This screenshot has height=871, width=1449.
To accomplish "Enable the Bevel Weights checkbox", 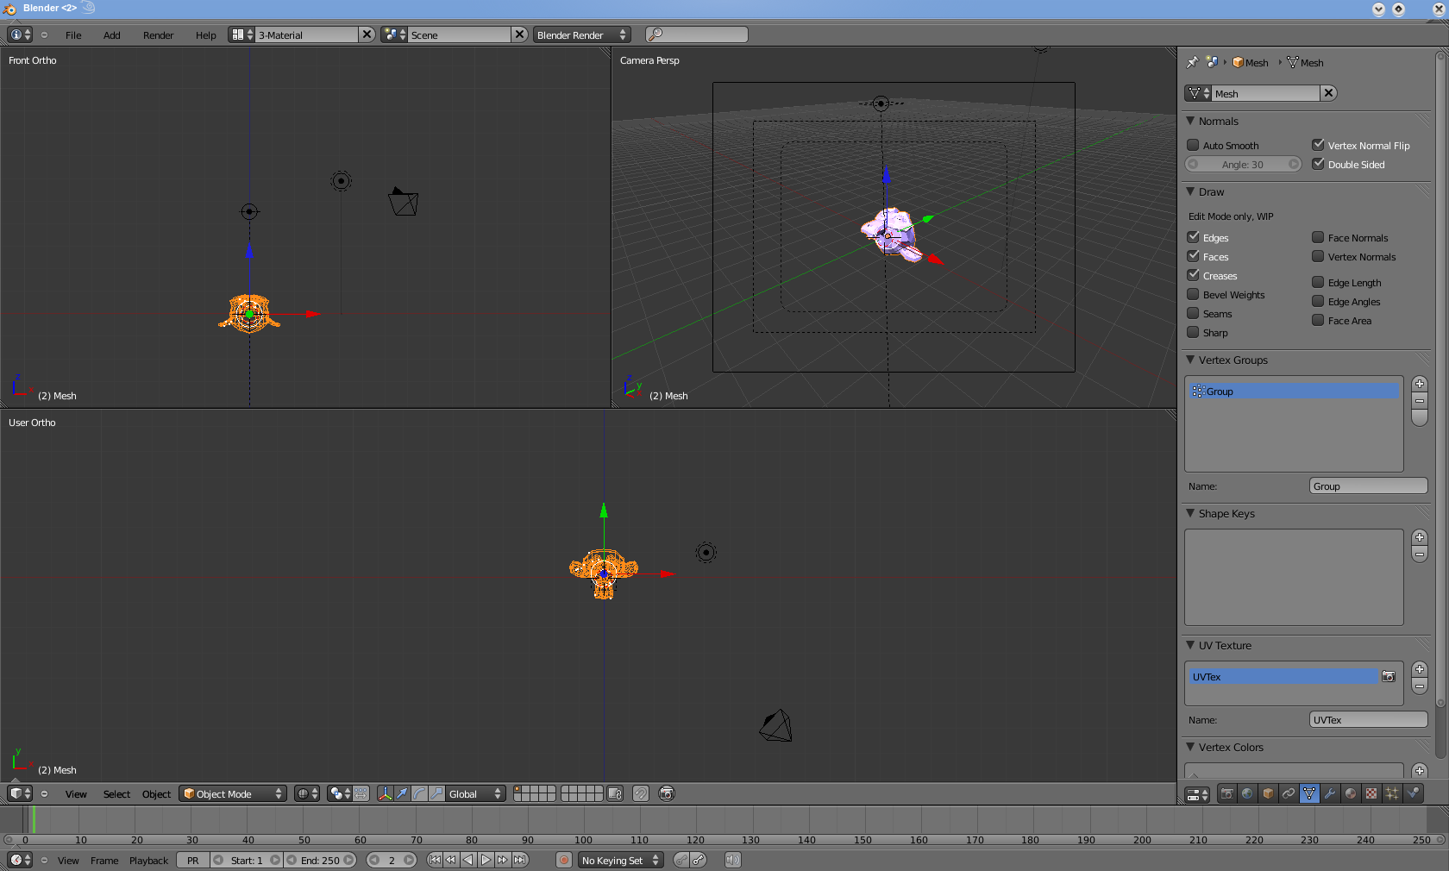I will (1193, 294).
